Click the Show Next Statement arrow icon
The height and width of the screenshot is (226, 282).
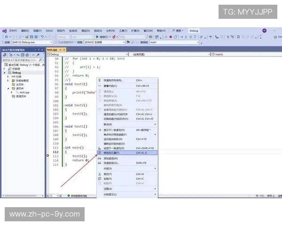(181, 37)
